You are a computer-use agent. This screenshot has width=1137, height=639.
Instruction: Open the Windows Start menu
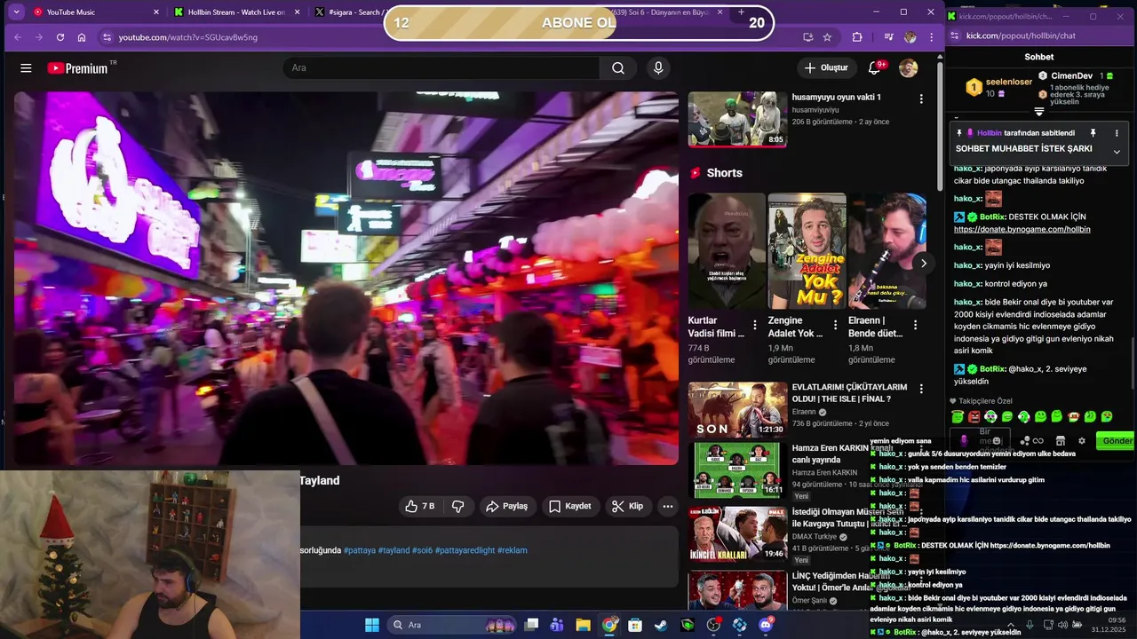[371, 625]
